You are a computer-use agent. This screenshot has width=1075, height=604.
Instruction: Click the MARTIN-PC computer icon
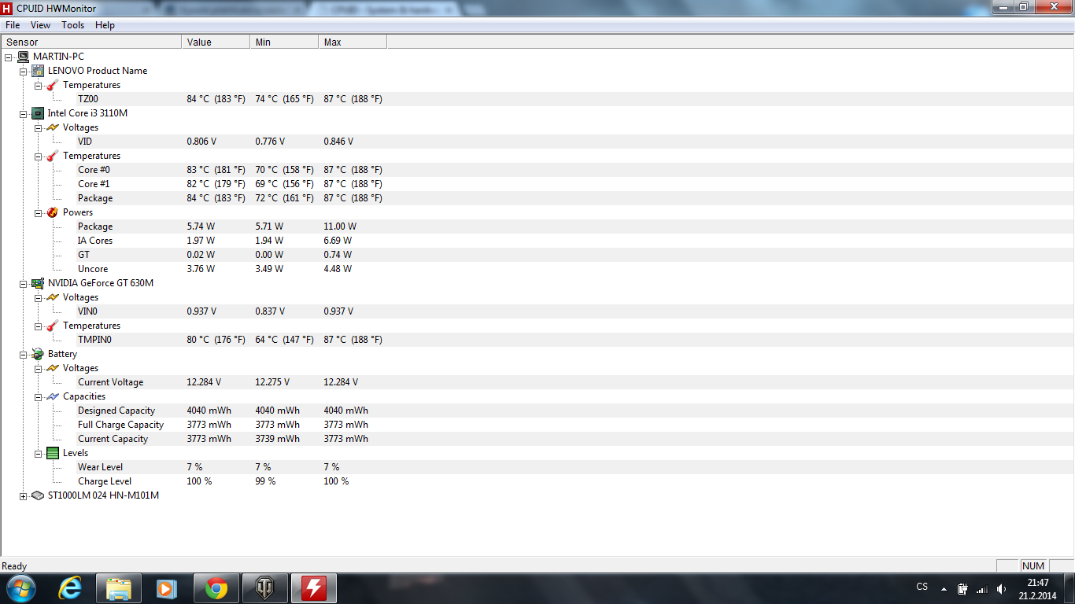pos(24,57)
